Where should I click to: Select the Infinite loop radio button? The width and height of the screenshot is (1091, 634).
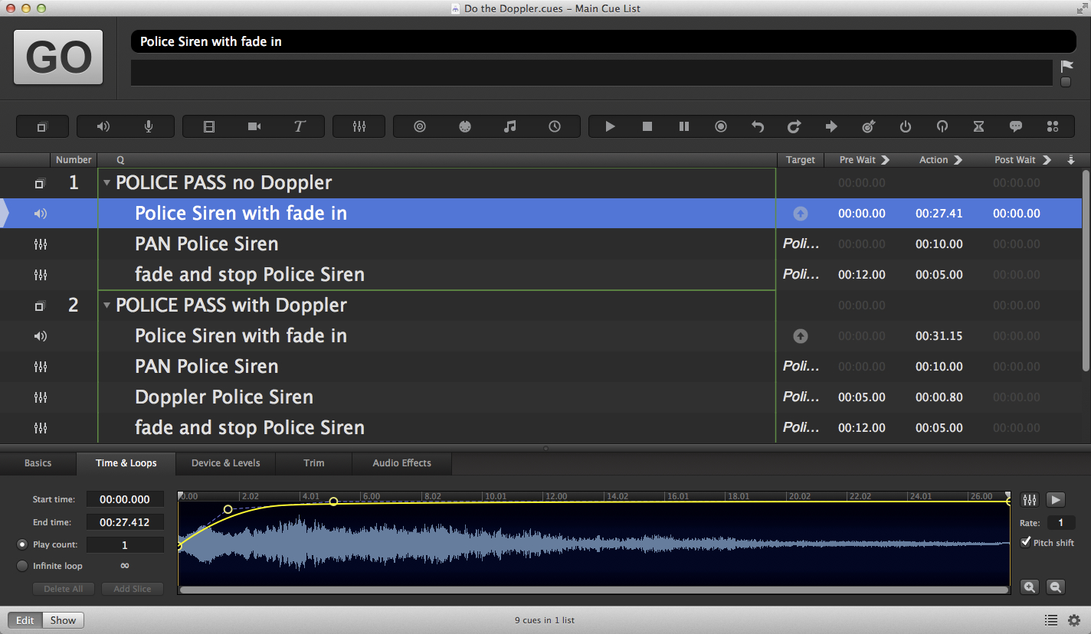22,566
